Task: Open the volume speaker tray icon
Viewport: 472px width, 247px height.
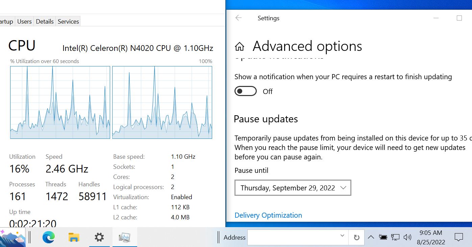Action: (x=407, y=237)
